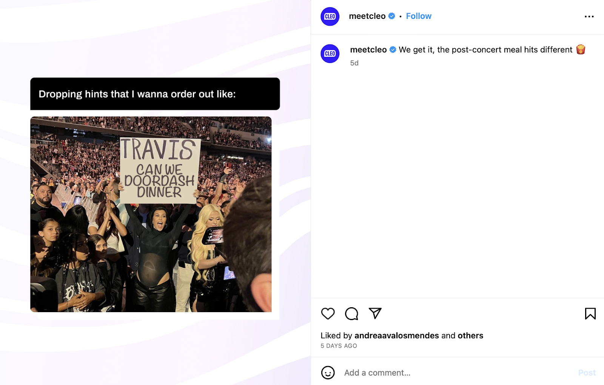This screenshot has height=385, width=604.
Task: Open meetcleo profile from header username
Action: coord(367,16)
